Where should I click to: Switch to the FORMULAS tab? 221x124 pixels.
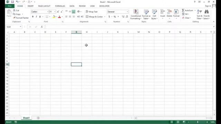(60, 6)
